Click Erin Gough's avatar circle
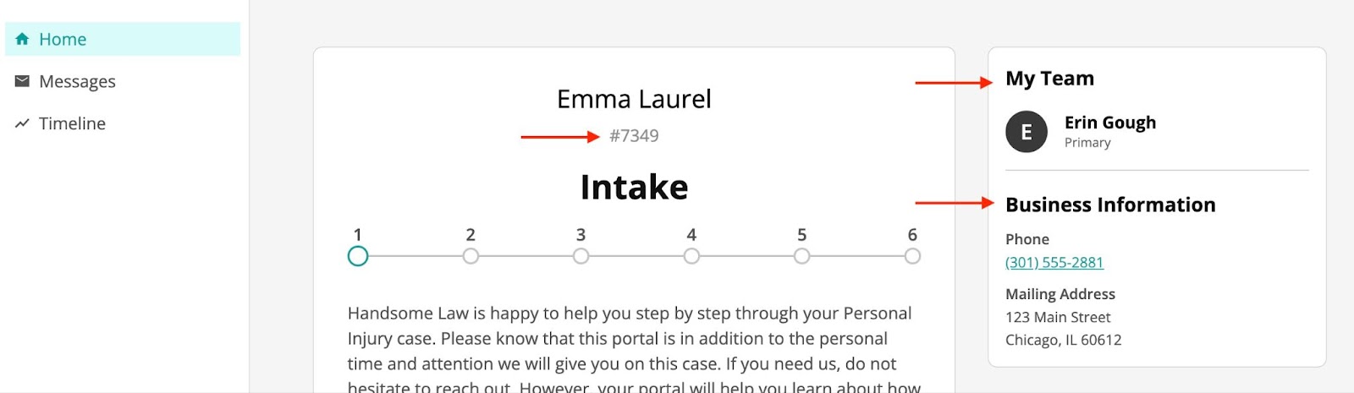Screen dimensions: 1354x393 [1027, 132]
